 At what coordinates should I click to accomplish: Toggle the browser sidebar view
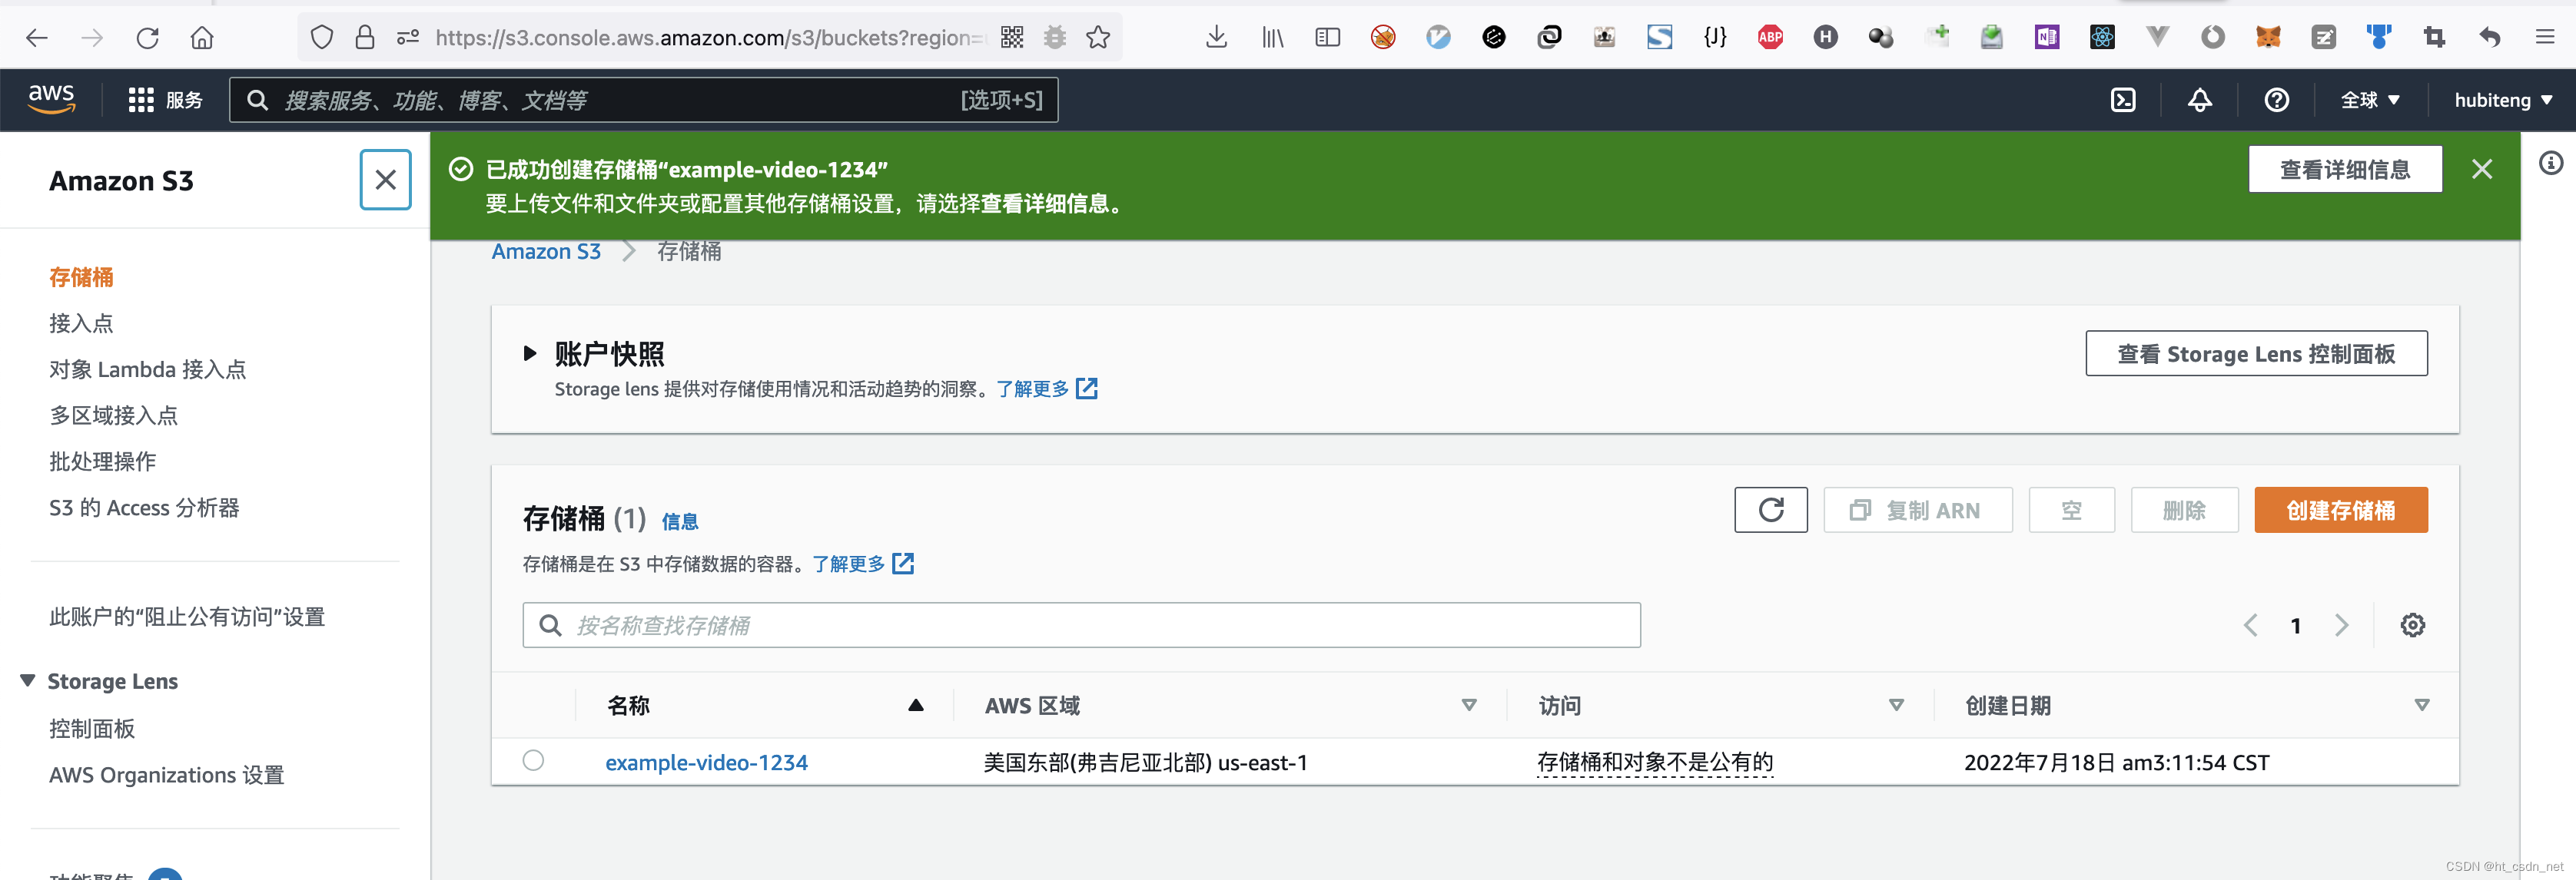pyautogui.click(x=1327, y=38)
